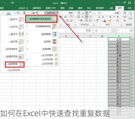Viewport: 135px width, 119px height.
Task: Open the font name dropdown
Action: pyautogui.click(x=102, y=13)
